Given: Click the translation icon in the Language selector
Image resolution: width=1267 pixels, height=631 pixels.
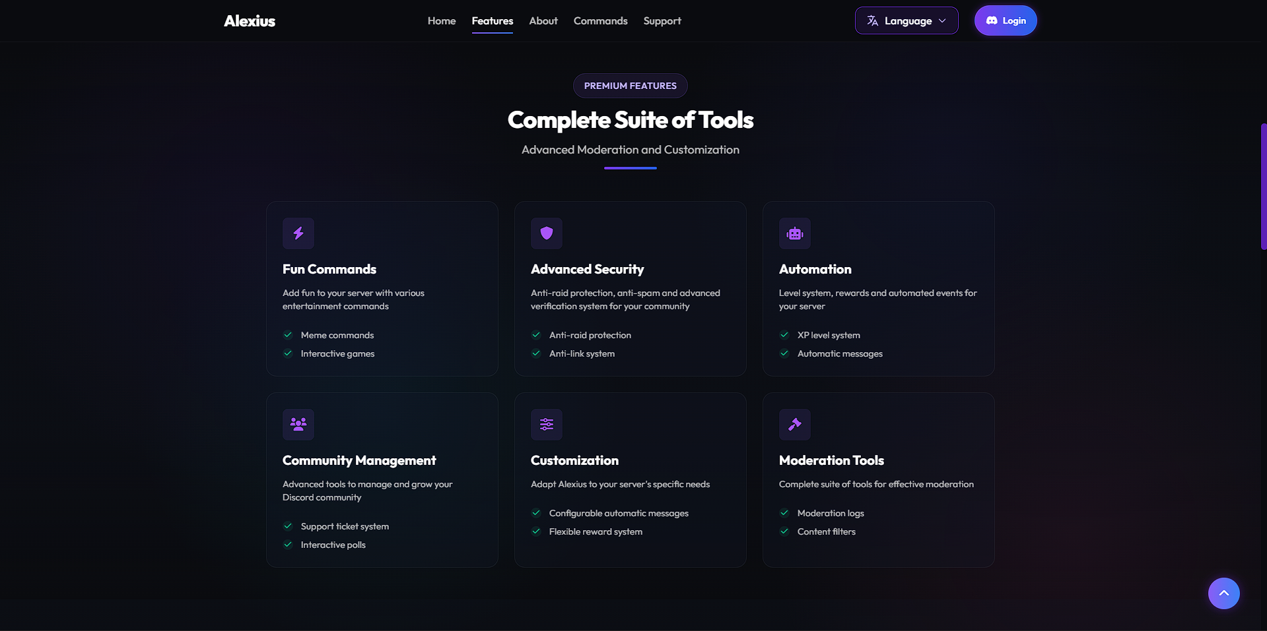Looking at the screenshot, I should pyautogui.click(x=872, y=20).
